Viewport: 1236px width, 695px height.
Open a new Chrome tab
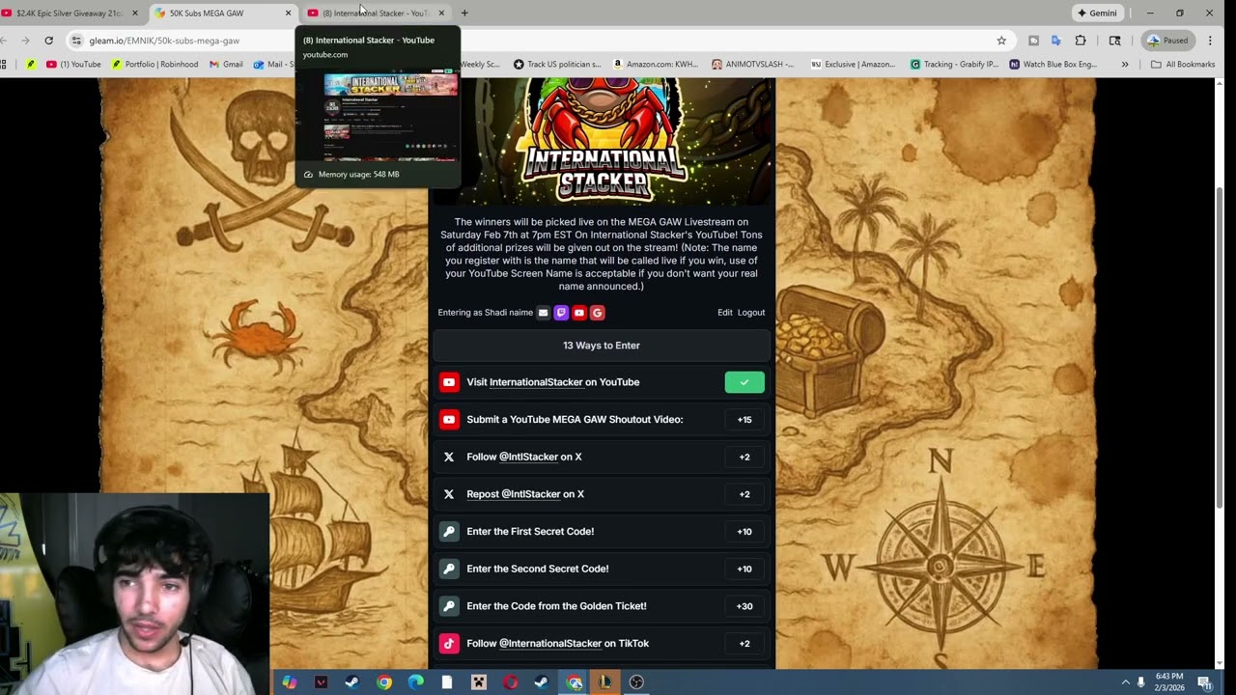(464, 14)
